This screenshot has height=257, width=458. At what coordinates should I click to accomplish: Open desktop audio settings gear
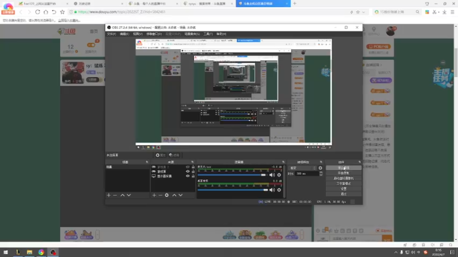click(279, 190)
